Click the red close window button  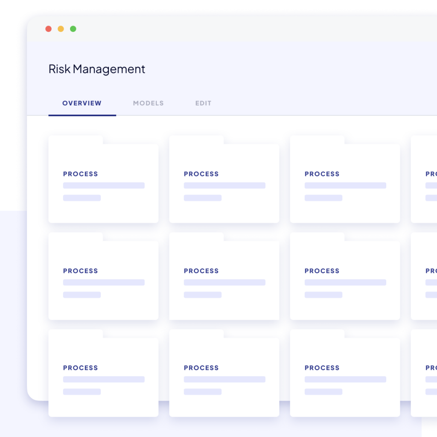click(48, 29)
